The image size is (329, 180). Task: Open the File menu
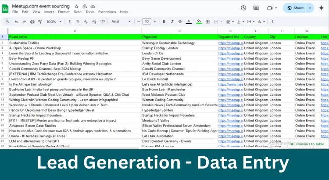click(x=15, y=12)
